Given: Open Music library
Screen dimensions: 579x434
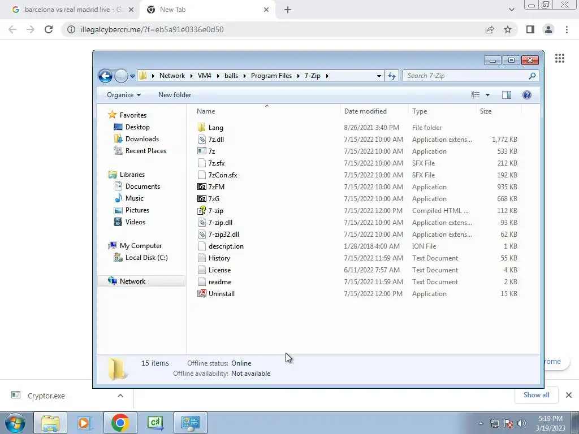Looking at the screenshot, I should [135, 198].
